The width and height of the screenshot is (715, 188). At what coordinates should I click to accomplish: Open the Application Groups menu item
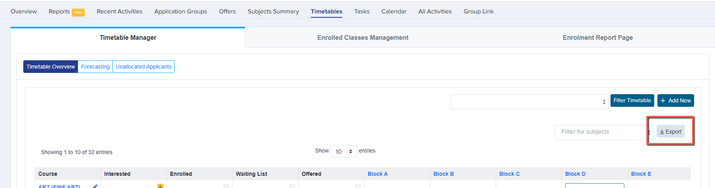coord(181,11)
